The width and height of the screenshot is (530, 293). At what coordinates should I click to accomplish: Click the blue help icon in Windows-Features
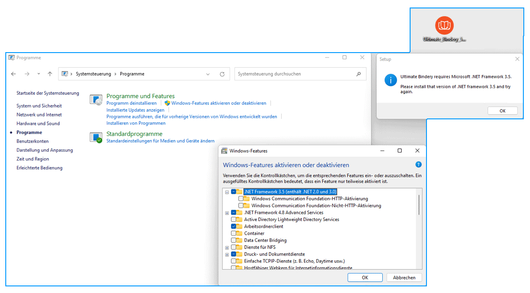point(419,164)
